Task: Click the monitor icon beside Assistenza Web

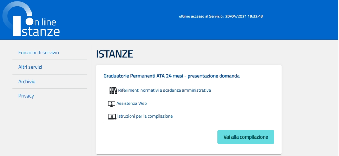Action: click(x=111, y=104)
